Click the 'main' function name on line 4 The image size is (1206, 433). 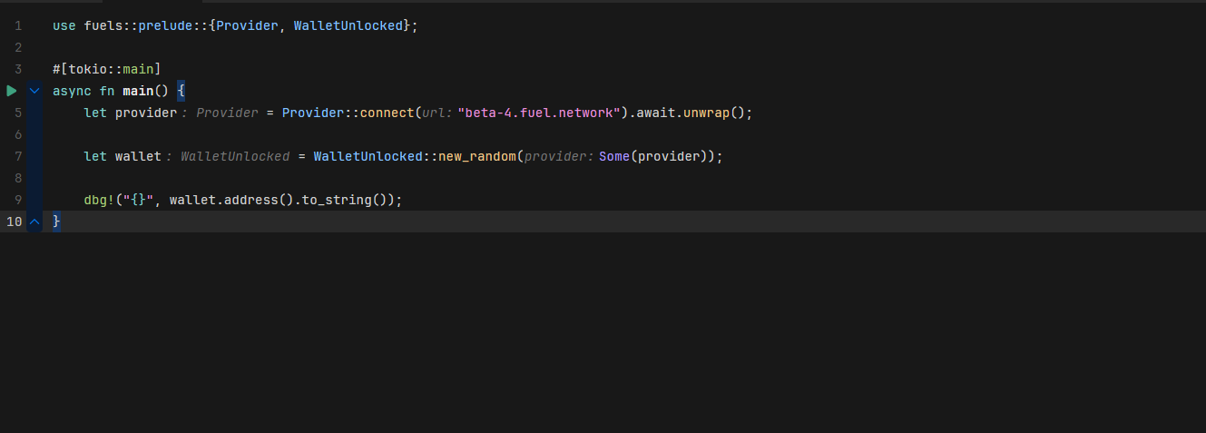point(138,91)
